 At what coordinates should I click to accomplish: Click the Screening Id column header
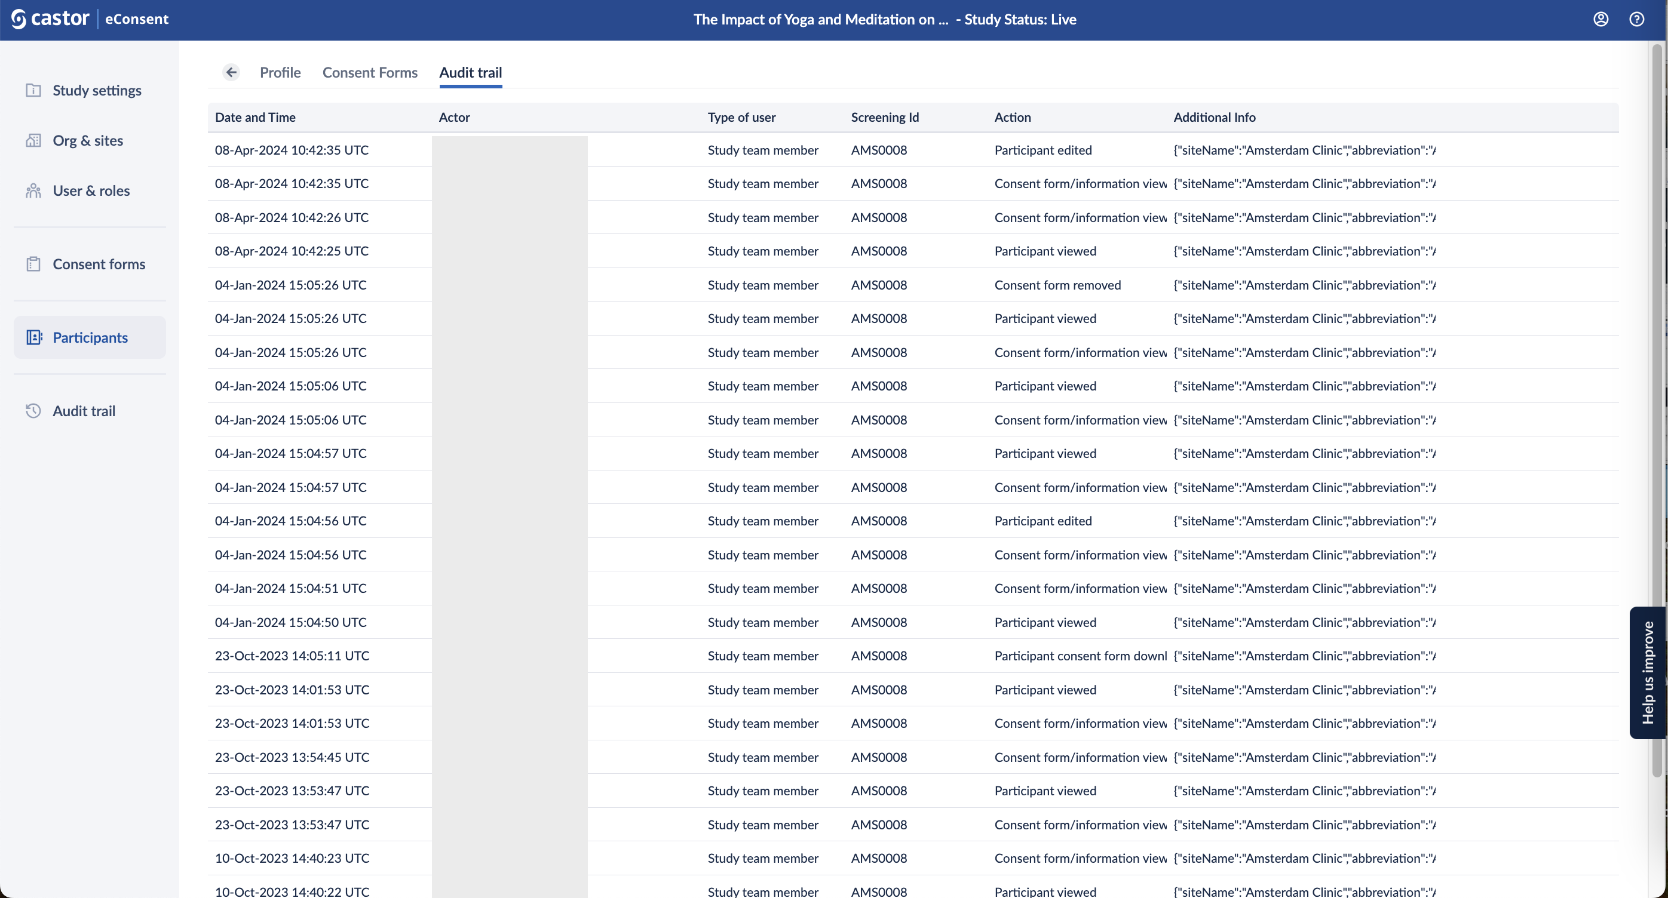885,117
